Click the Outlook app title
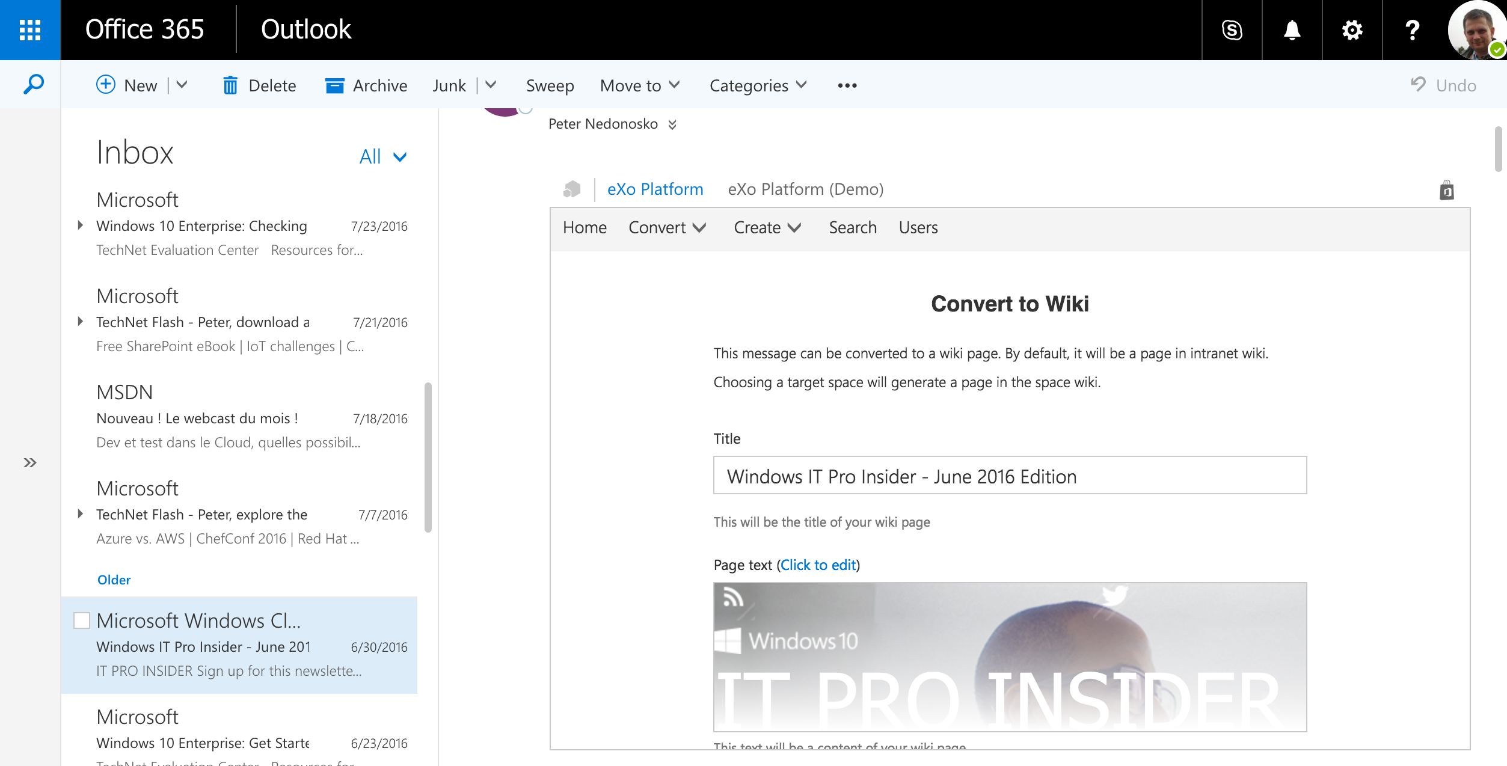The width and height of the screenshot is (1507, 766). 305,29
